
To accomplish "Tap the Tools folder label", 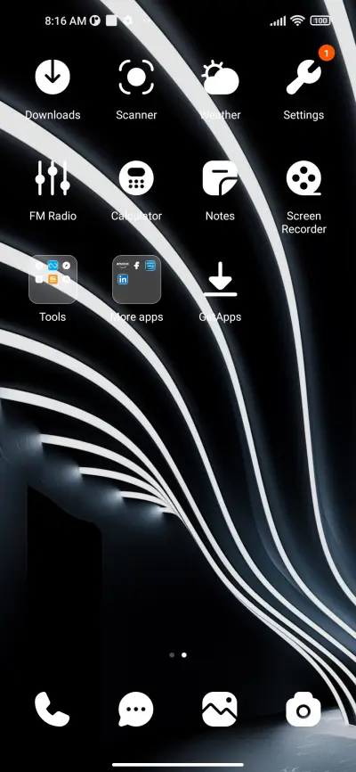I will point(53,316).
